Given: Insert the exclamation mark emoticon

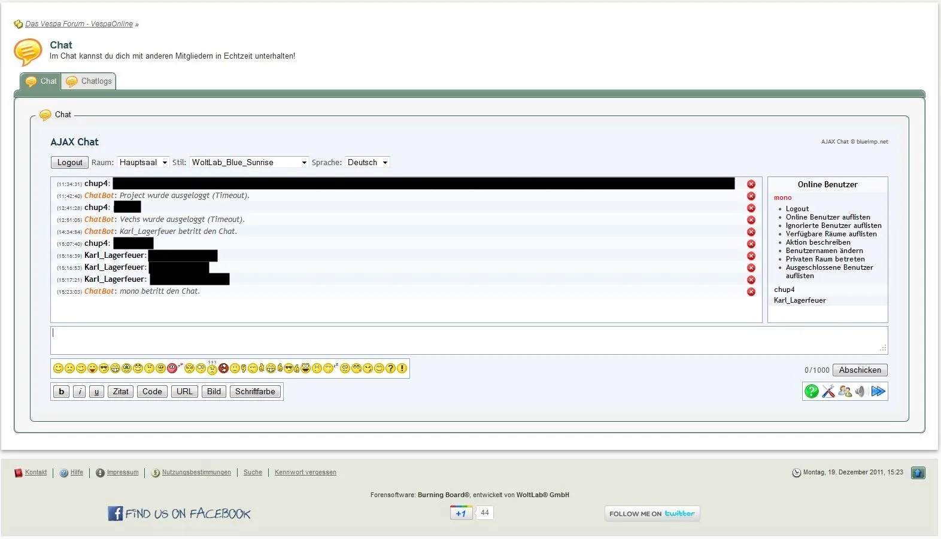Looking at the screenshot, I should coord(402,369).
